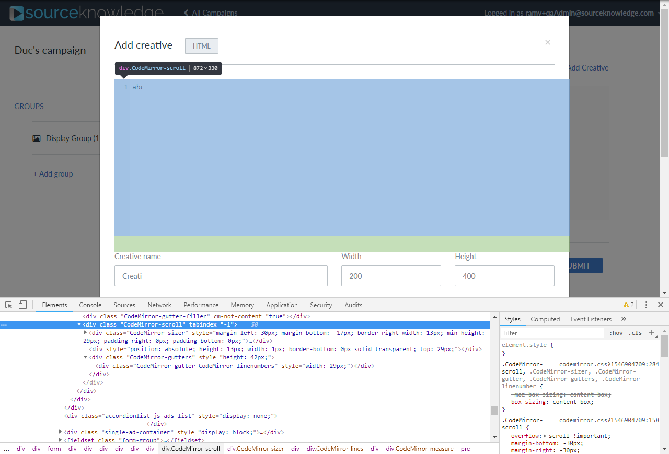Click inside the Creative name field
The height and width of the screenshot is (454, 669).
coord(221,276)
